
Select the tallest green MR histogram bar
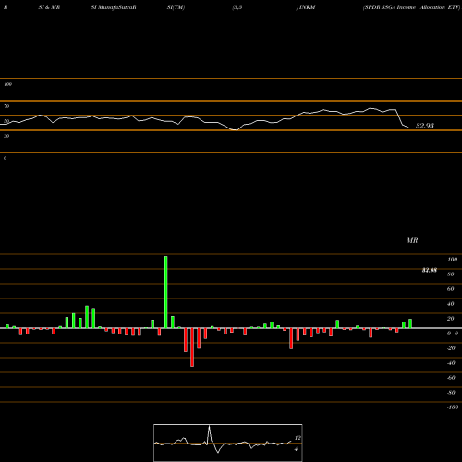click(x=166, y=292)
